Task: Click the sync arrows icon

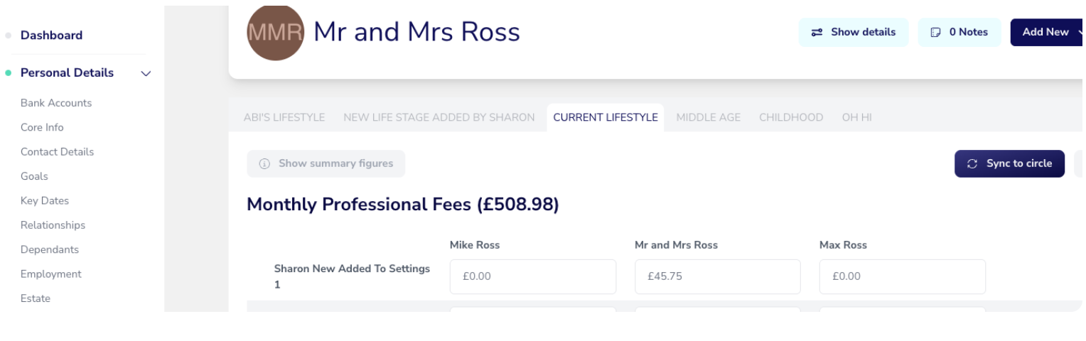Action: coord(973,163)
